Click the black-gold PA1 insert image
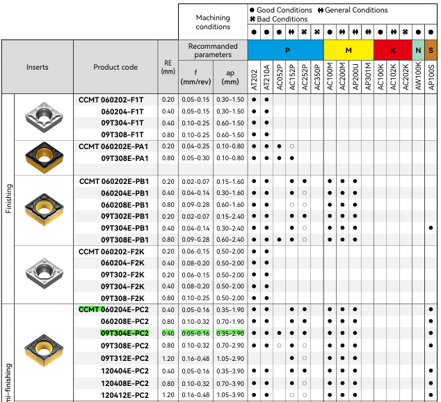Viewport: 441px width, 402px height. click(x=44, y=157)
